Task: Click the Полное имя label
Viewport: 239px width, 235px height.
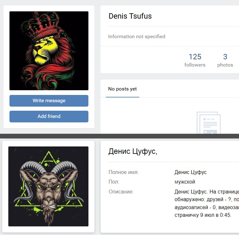Action: pos(124,172)
